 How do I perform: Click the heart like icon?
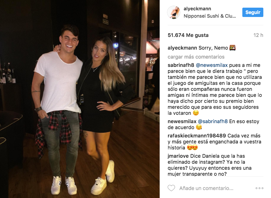(x=171, y=188)
